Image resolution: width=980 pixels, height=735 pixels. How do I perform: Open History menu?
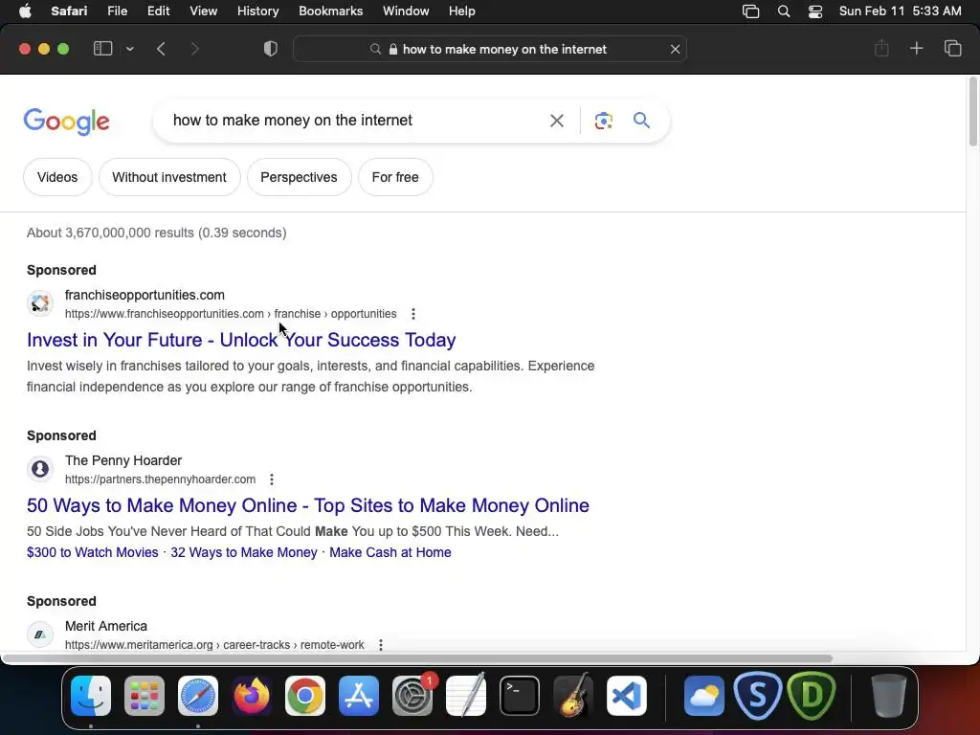pos(257,11)
